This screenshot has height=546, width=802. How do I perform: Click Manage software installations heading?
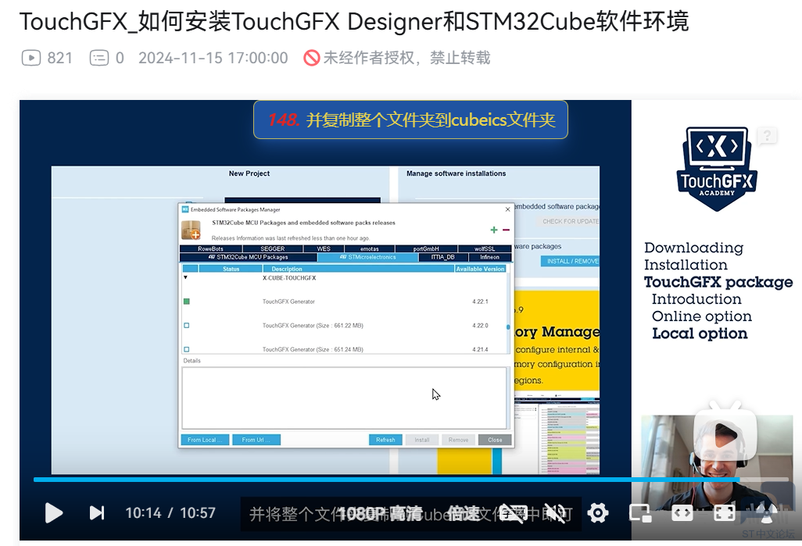point(456,173)
